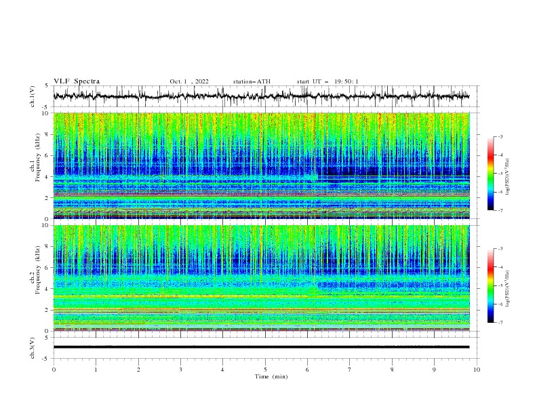Click the date text "Oct. 1 , 2022"
The height and width of the screenshot is (415, 537).
click(189, 81)
